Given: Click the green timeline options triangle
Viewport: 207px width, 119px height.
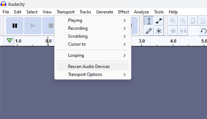Looking at the screenshot, I should [x=10, y=41].
